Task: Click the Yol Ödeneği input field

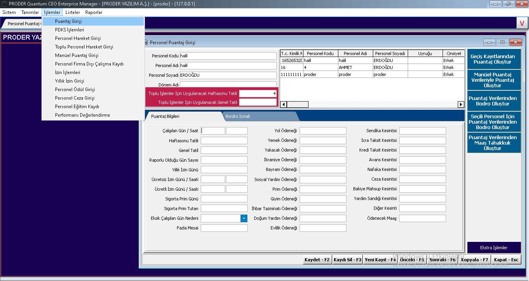Action: click(322, 131)
